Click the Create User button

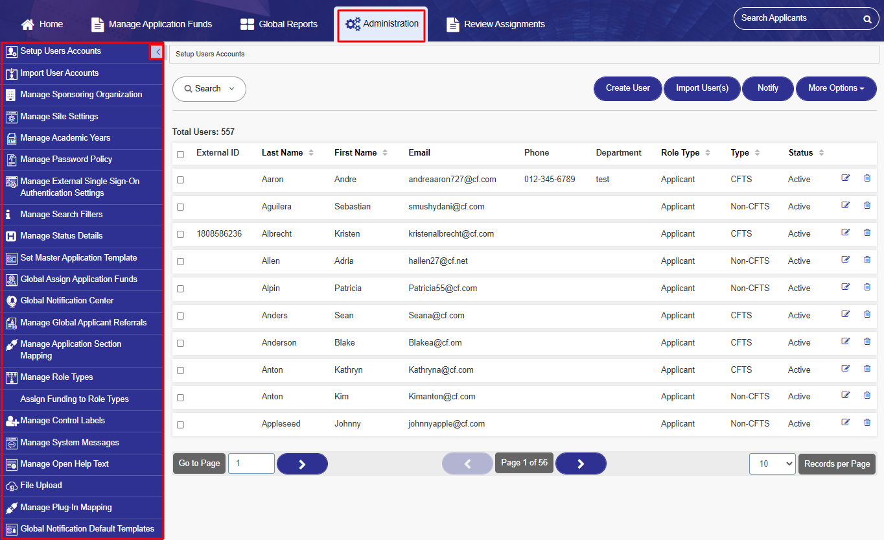(628, 88)
